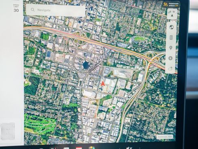Image resolution: width=198 pixels, height=149 pixels.
Task: Open the weather overlay with the cloud icon
Action: [170, 68]
